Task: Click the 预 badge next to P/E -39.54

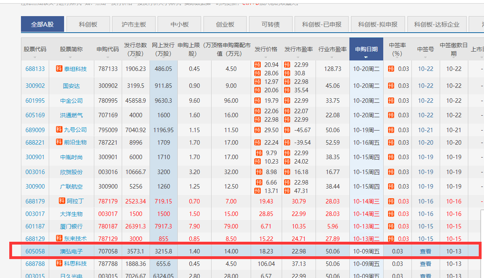Action: click(287, 143)
